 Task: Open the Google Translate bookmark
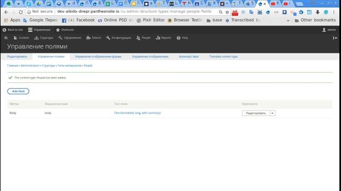click(40, 20)
